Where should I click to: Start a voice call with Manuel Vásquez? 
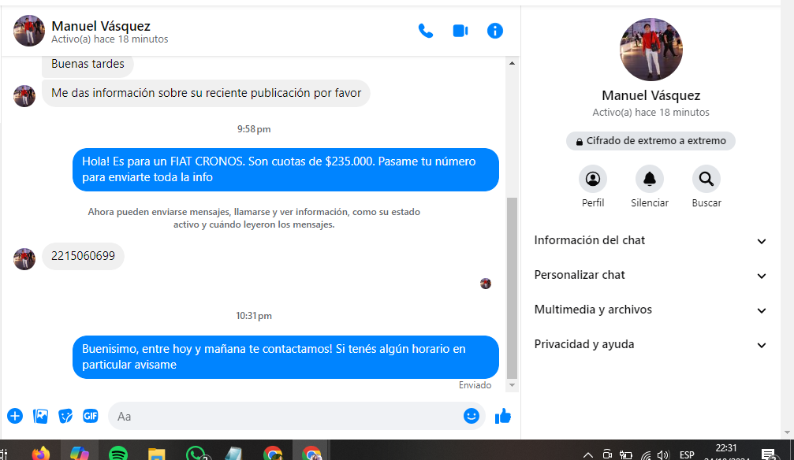[x=426, y=31]
